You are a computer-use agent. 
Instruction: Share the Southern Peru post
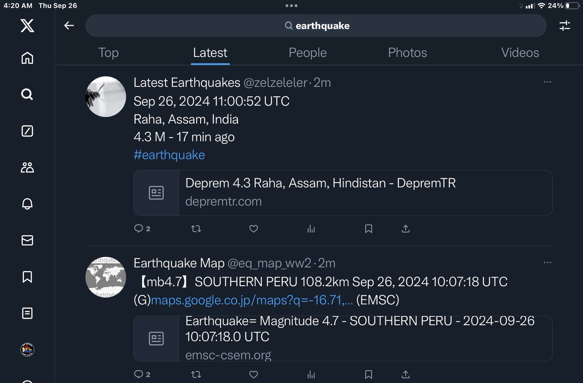[x=406, y=374]
